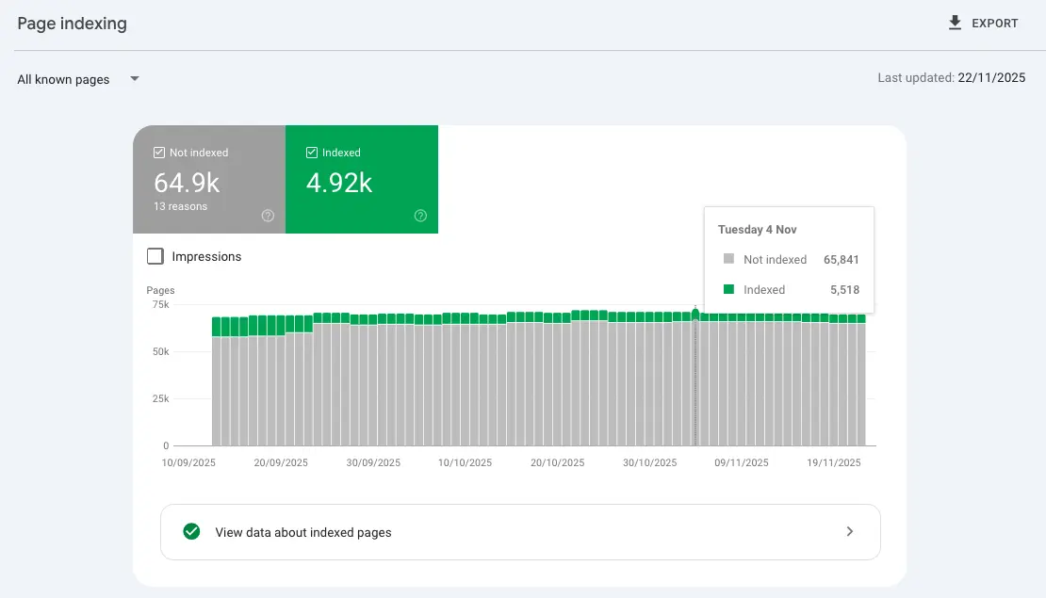The width and height of the screenshot is (1046, 598).
Task: Click the tallest bar in the pages chart
Action: (x=695, y=377)
